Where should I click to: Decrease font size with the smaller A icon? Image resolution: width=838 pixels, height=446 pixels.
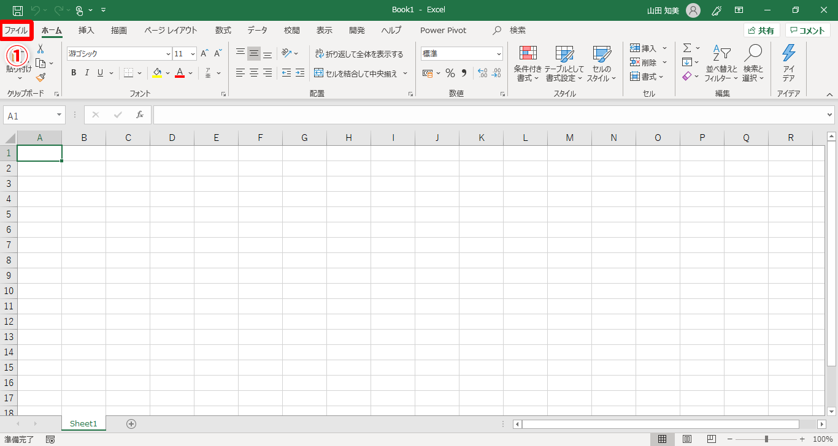coord(218,54)
